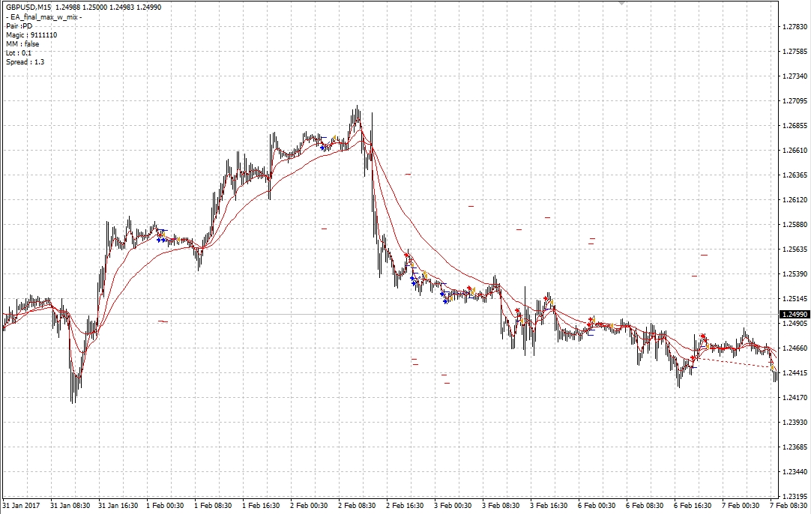Screen dimensions: 811x514
Task: Click the GBPUSD,M15 chart title text
Action: 28,7
